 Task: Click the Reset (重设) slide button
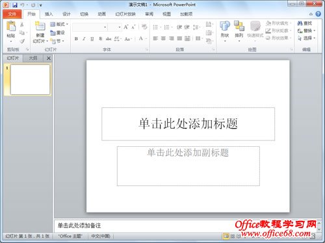point(57,32)
